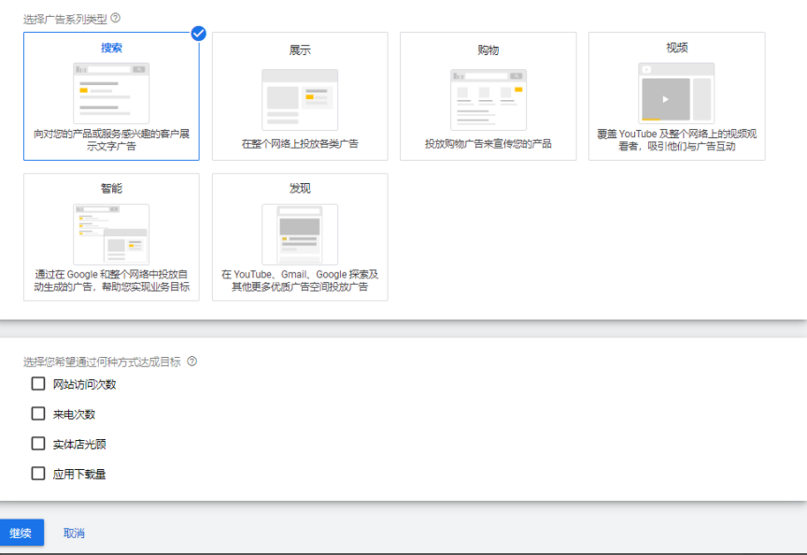Click the 选择广告系列类型 heading text
Screen dimensions: 807x555
[x=64, y=20]
